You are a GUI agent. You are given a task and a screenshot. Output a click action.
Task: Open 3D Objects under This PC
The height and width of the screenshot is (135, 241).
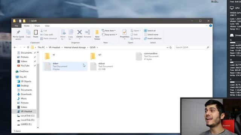(24, 81)
